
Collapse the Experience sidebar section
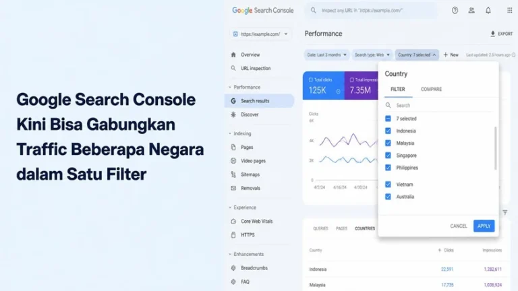pos(230,207)
